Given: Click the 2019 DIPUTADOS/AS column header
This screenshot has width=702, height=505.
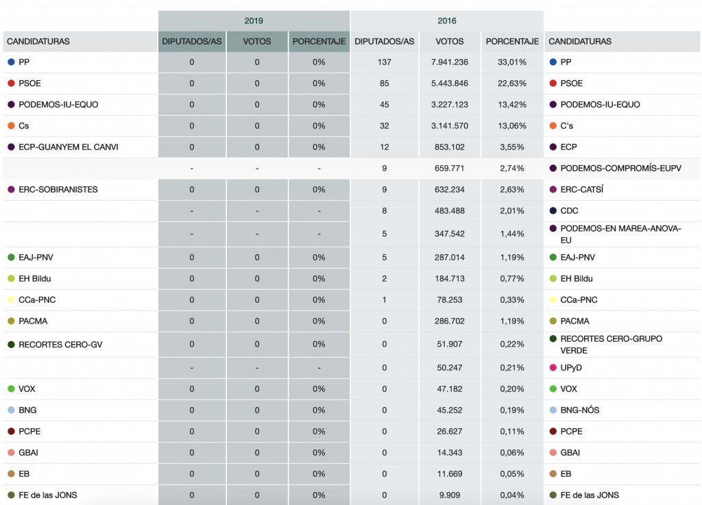Looking at the screenshot, I should (x=192, y=41).
